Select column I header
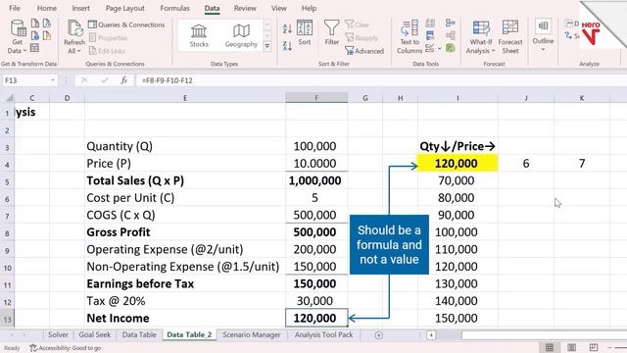 coord(458,98)
